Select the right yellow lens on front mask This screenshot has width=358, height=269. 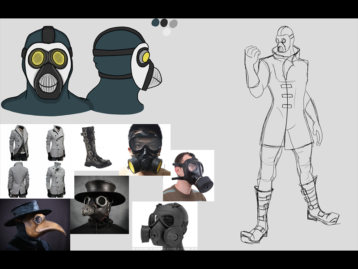point(59,57)
